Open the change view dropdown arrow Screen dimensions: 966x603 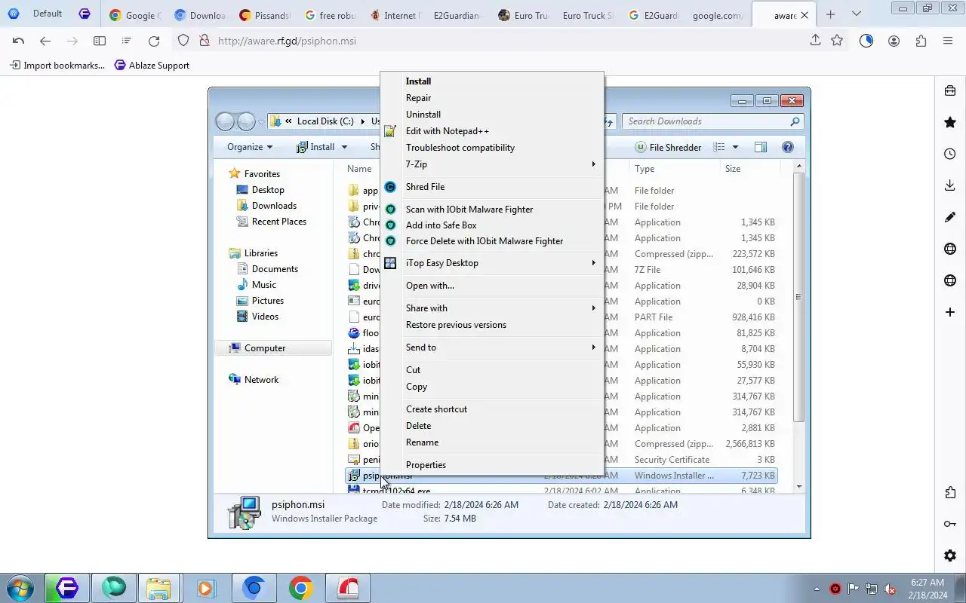click(x=735, y=147)
